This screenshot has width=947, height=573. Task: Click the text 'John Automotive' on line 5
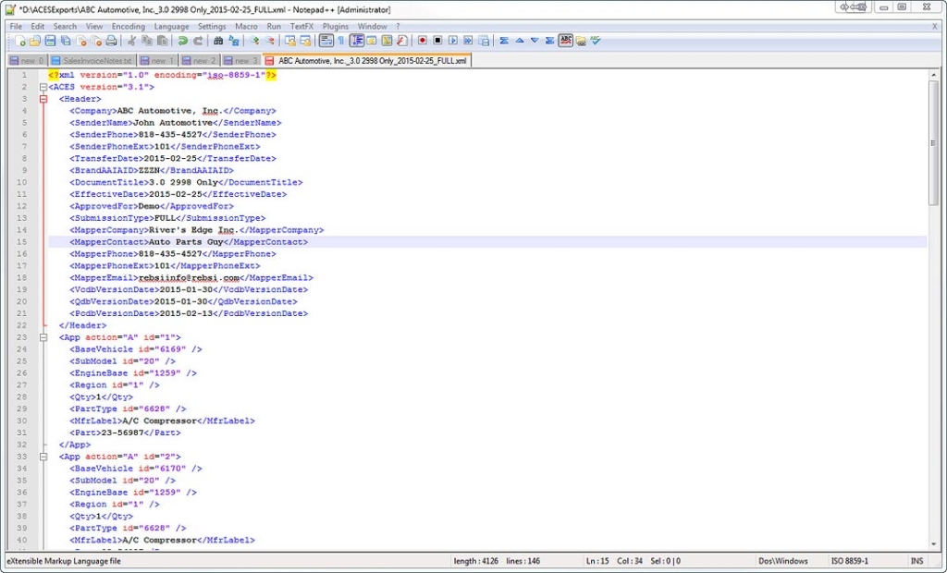click(173, 123)
